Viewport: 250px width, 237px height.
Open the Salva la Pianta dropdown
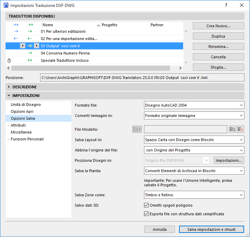[x=194, y=171]
